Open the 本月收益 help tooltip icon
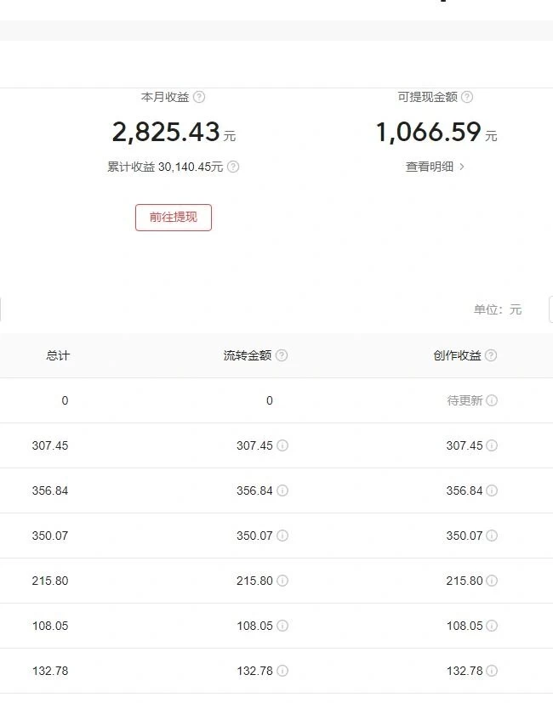Viewport: 553px width, 703px height. 198,97
